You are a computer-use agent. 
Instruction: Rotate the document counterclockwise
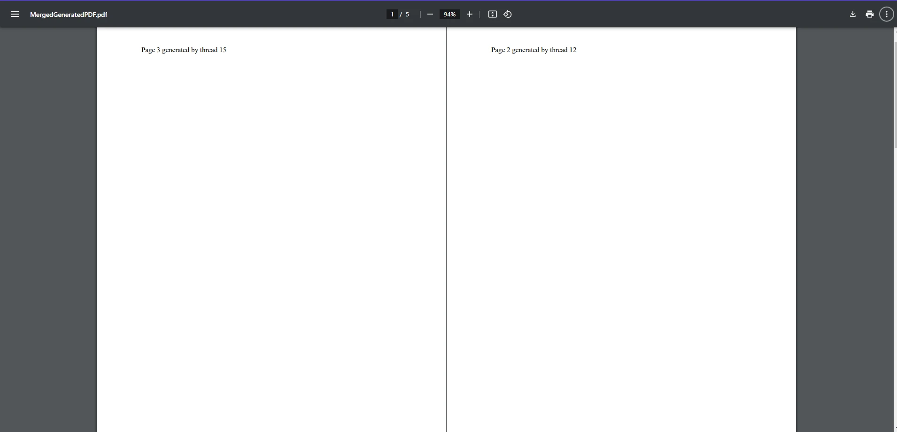[508, 15]
